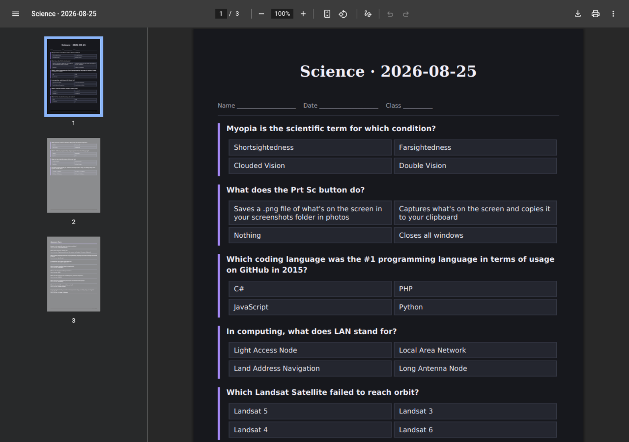Select the Captures what's on the screen answer
Screen dimensions: 629x442
[475, 213]
